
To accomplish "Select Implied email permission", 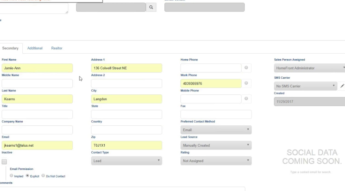I will [x=11, y=176].
